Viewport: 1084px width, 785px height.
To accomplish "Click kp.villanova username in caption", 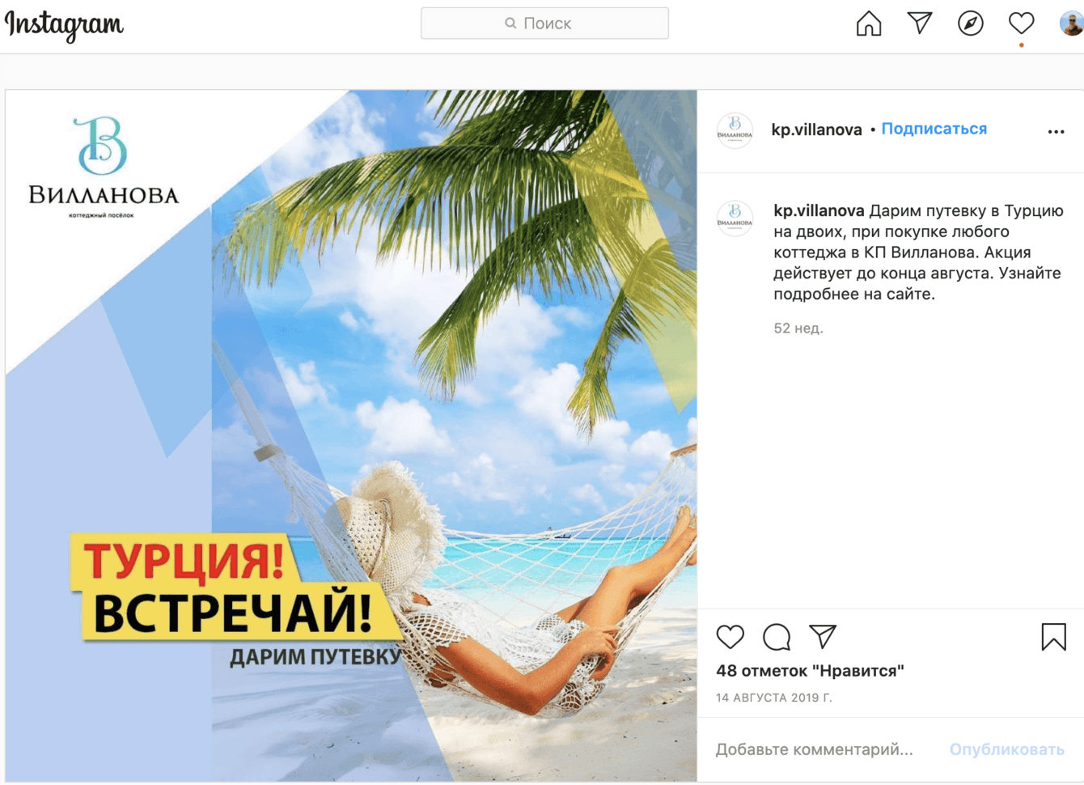I will tap(819, 210).
